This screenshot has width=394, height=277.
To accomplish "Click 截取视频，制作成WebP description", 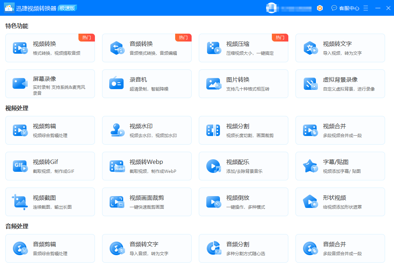I will (153, 171).
